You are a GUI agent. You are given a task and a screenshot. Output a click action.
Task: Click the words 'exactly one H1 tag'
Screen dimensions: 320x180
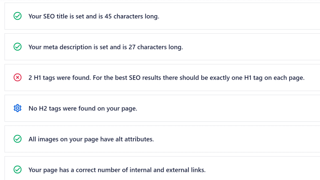point(236,78)
